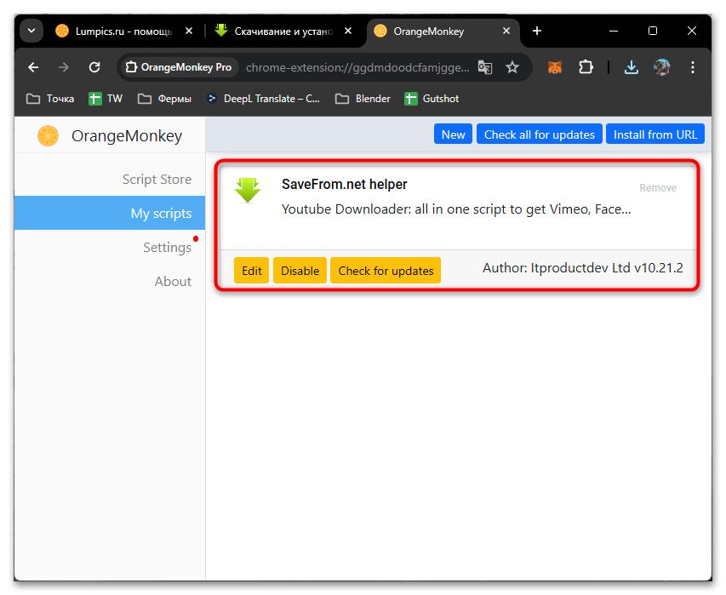Click the translate page icon

pyautogui.click(x=484, y=67)
